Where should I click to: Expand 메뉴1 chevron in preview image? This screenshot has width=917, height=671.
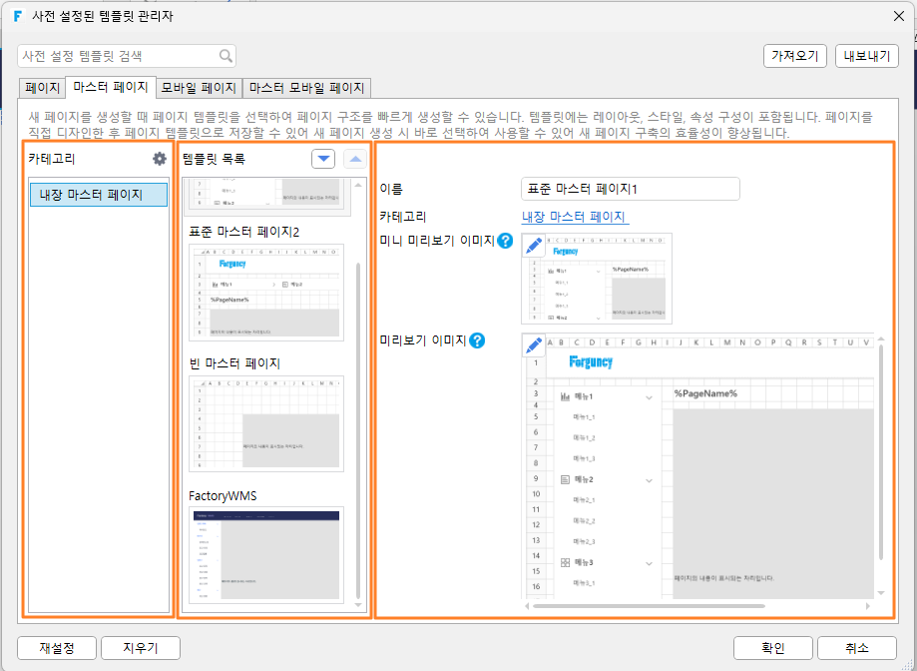(x=649, y=397)
